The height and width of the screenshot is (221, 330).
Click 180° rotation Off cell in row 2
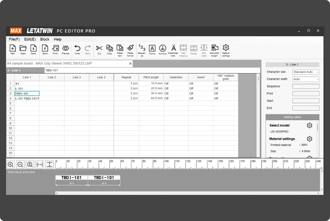click(226, 89)
